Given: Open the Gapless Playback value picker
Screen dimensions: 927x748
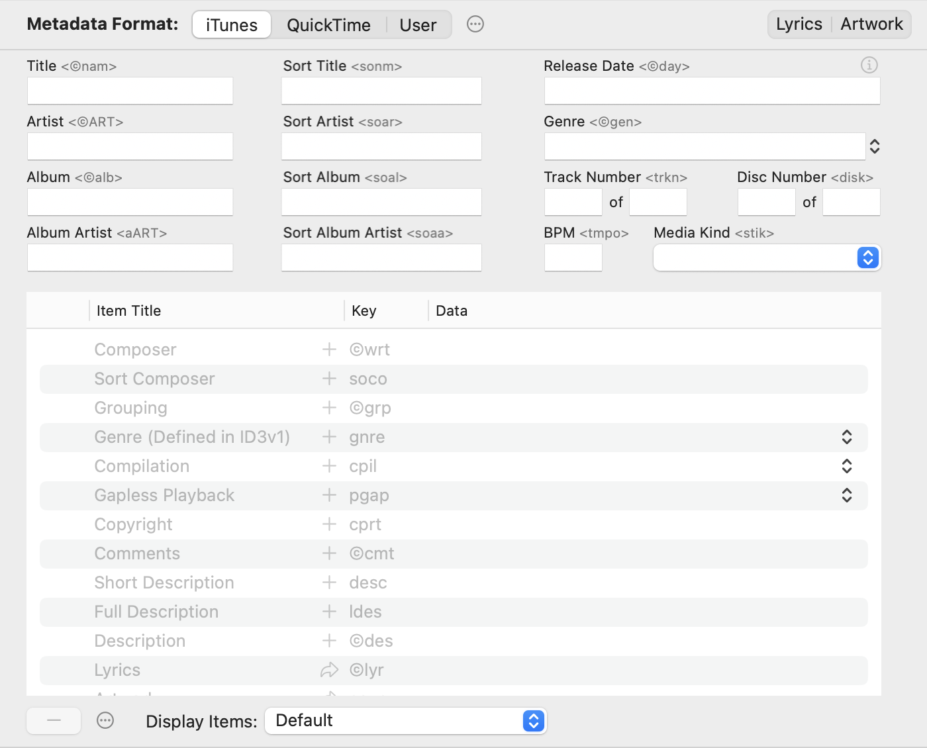Looking at the screenshot, I should pyautogui.click(x=847, y=495).
